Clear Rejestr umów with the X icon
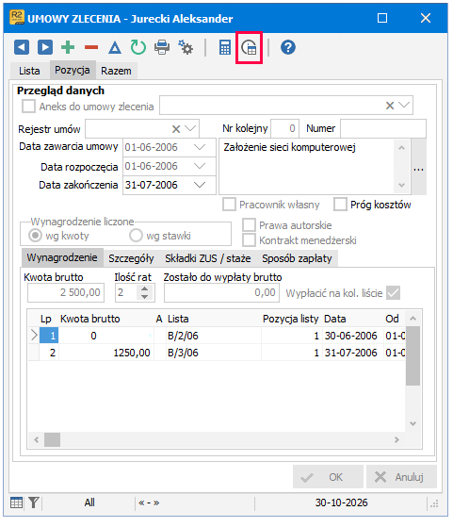The height and width of the screenshot is (527, 453). click(176, 129)
